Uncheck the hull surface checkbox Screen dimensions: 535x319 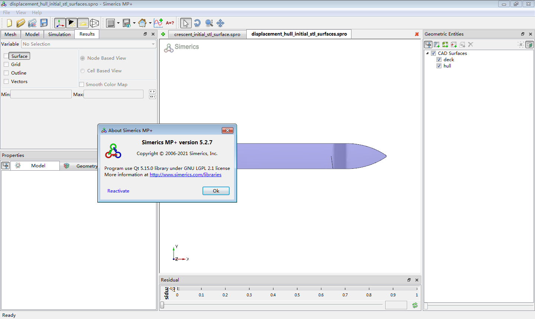point(439,66)
